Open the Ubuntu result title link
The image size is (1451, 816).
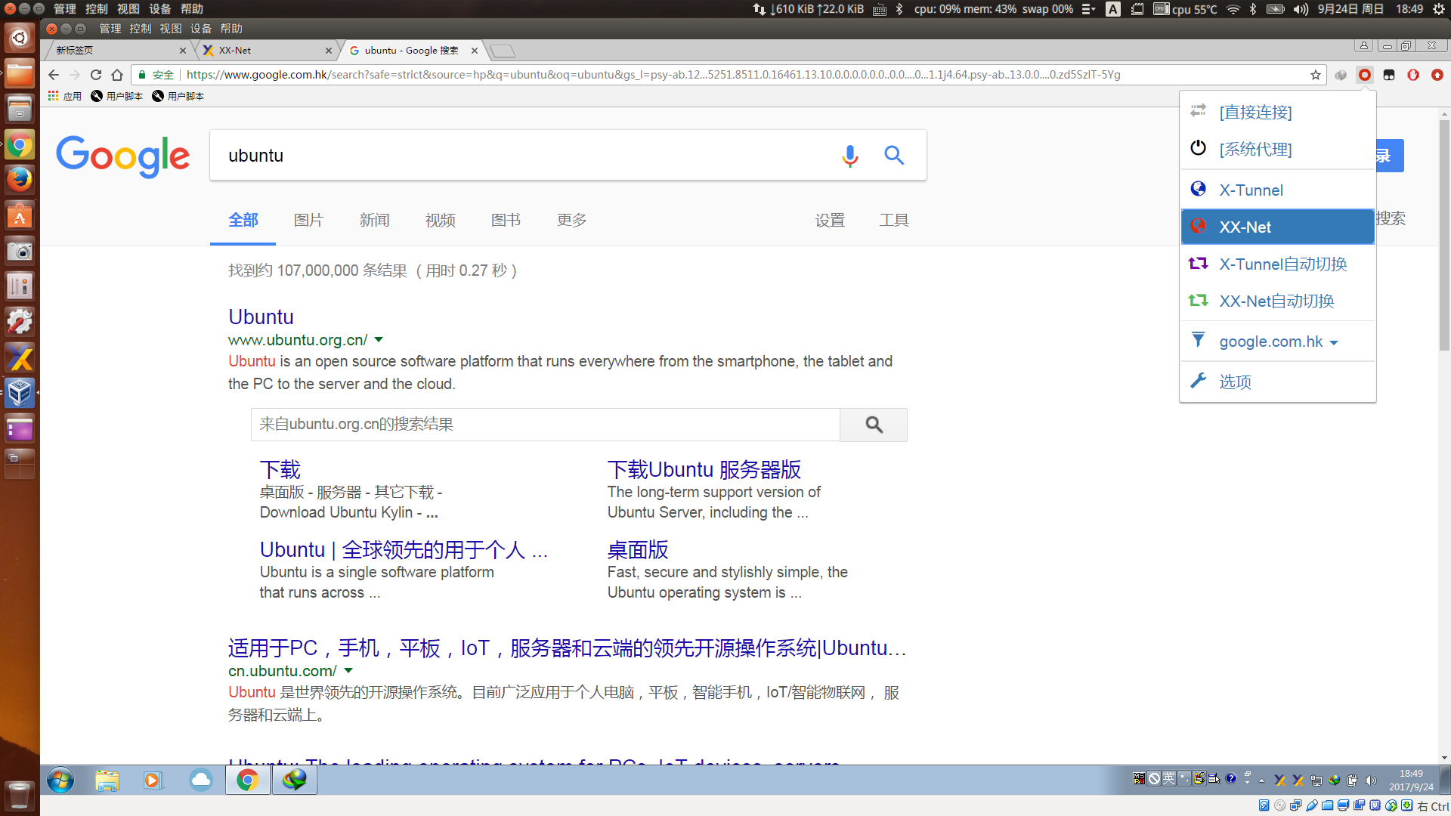tap(261, 317)
